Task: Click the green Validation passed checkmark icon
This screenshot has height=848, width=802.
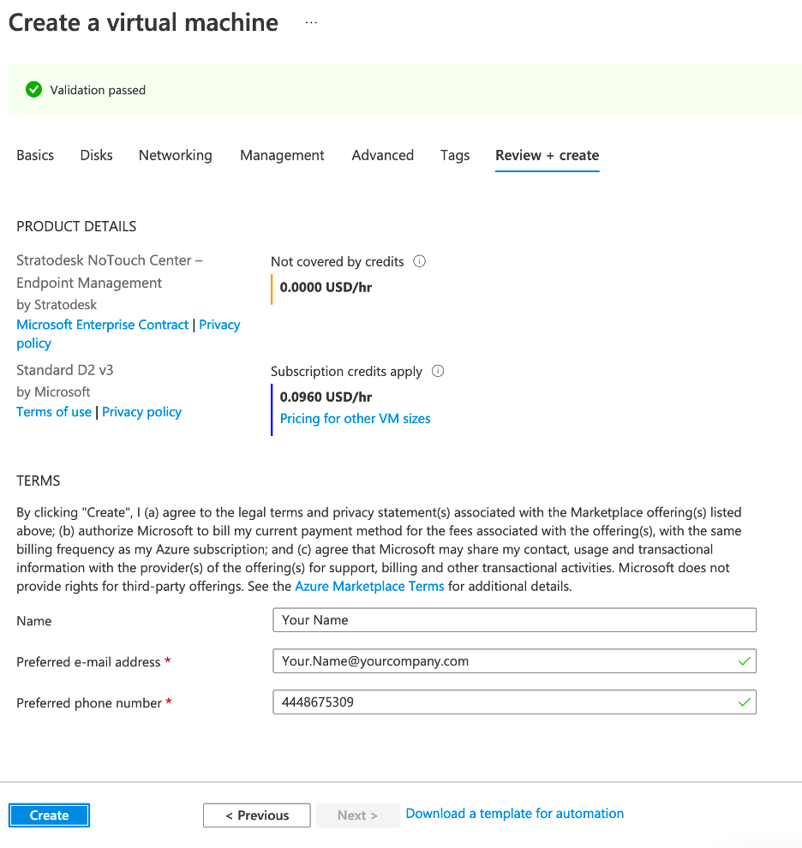Action: pos(33,90)
